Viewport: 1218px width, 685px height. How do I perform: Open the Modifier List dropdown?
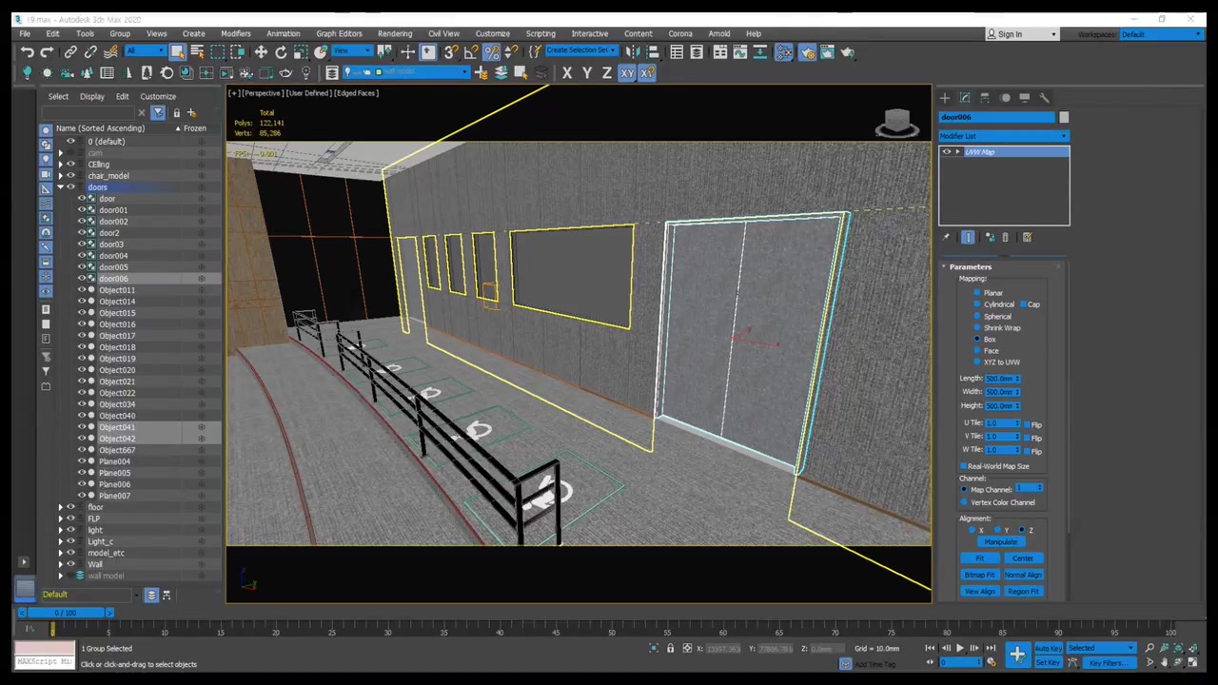pyautogui.click(x=1003, y=136)
